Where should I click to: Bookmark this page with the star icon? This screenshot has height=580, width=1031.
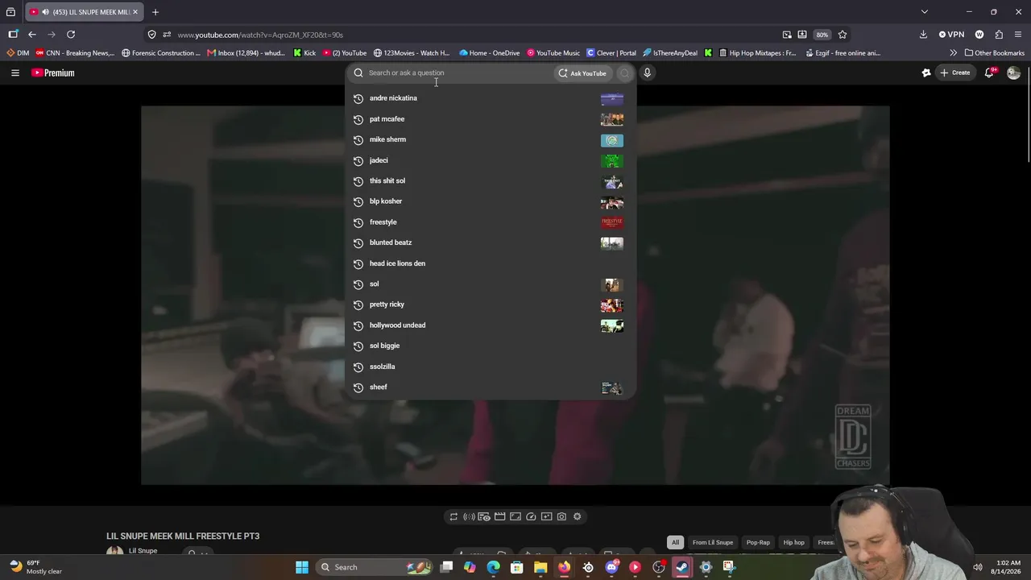click(843, 35)
